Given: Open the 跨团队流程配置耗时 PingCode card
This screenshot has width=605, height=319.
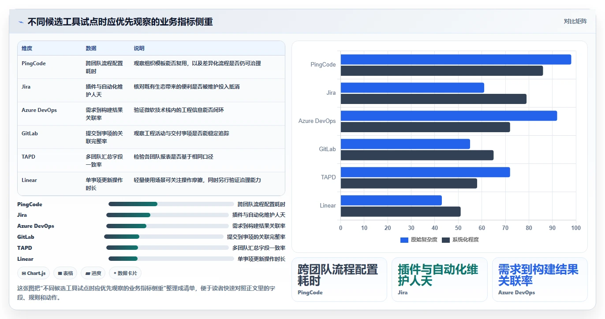Looking at the screenshot, I should click(x=339, y=279).
